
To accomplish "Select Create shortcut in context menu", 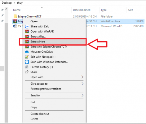I will pos(40,114).
